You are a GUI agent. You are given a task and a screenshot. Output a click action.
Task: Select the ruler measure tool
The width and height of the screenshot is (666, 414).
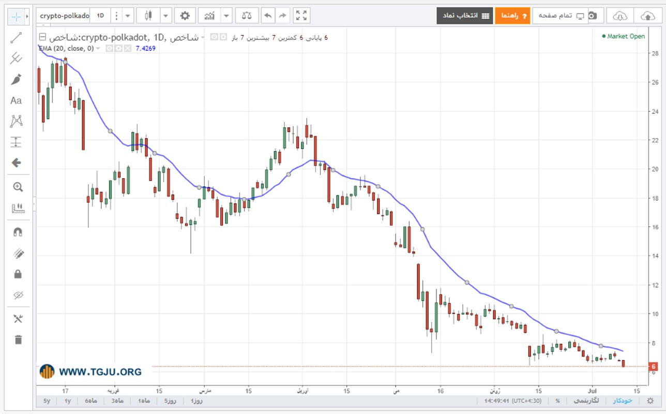18,208
